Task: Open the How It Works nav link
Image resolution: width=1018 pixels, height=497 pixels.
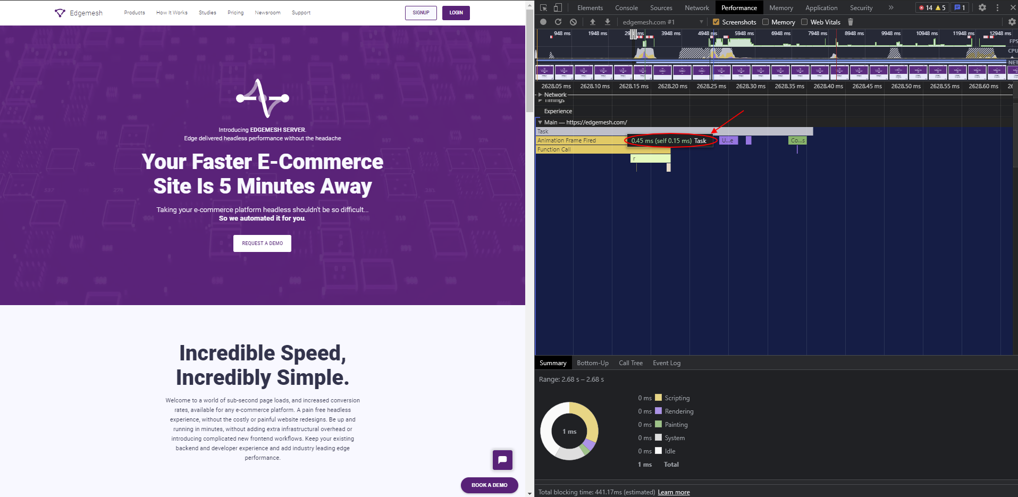Action: 172,13
